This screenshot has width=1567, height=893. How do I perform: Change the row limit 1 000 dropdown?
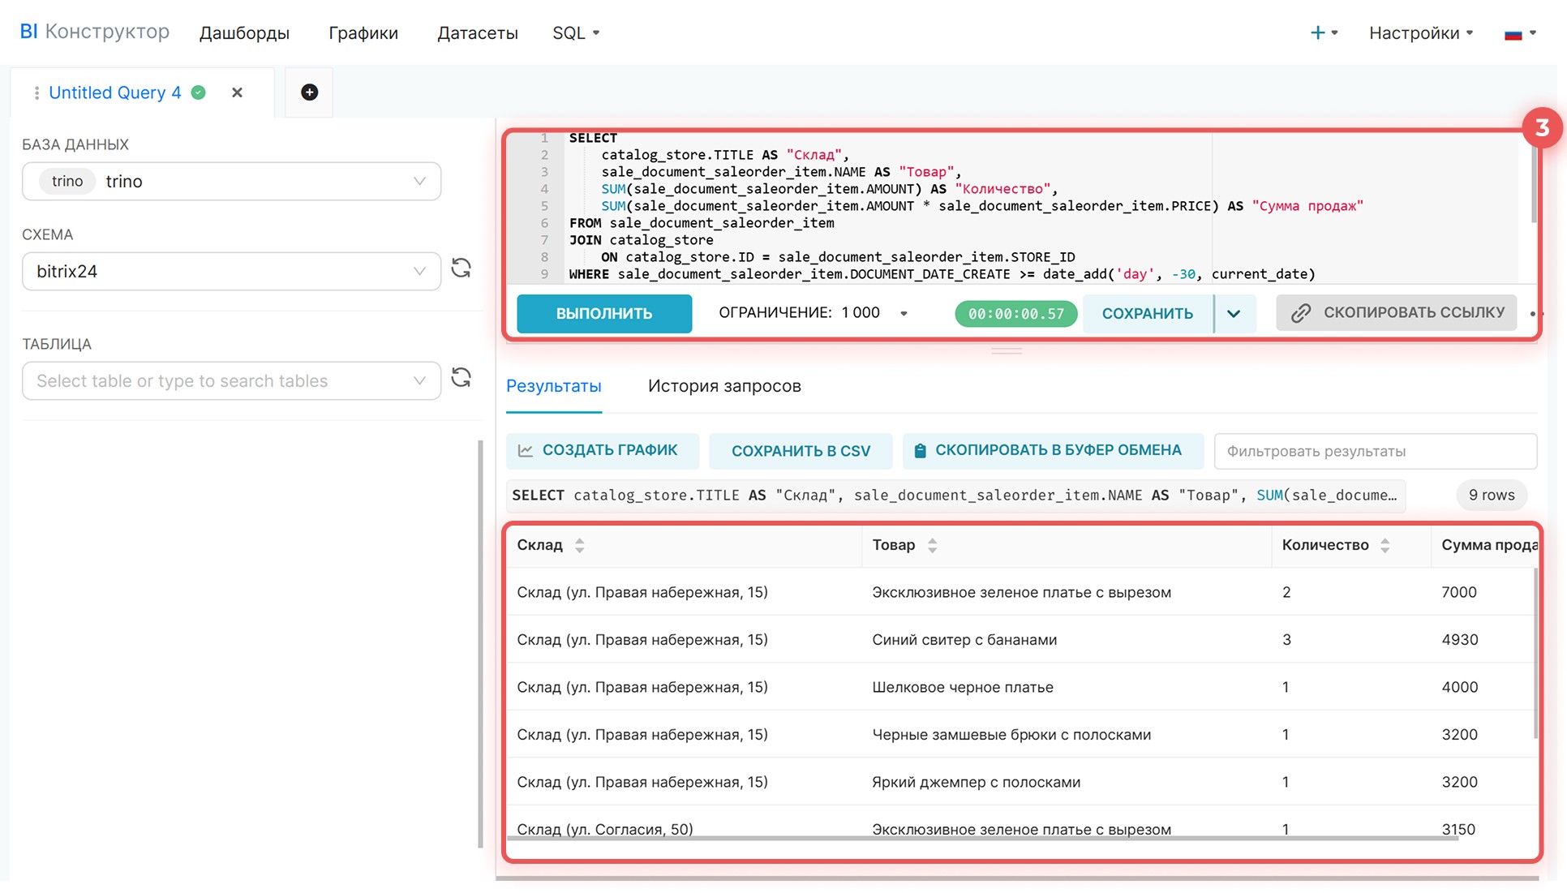point(904,313)
